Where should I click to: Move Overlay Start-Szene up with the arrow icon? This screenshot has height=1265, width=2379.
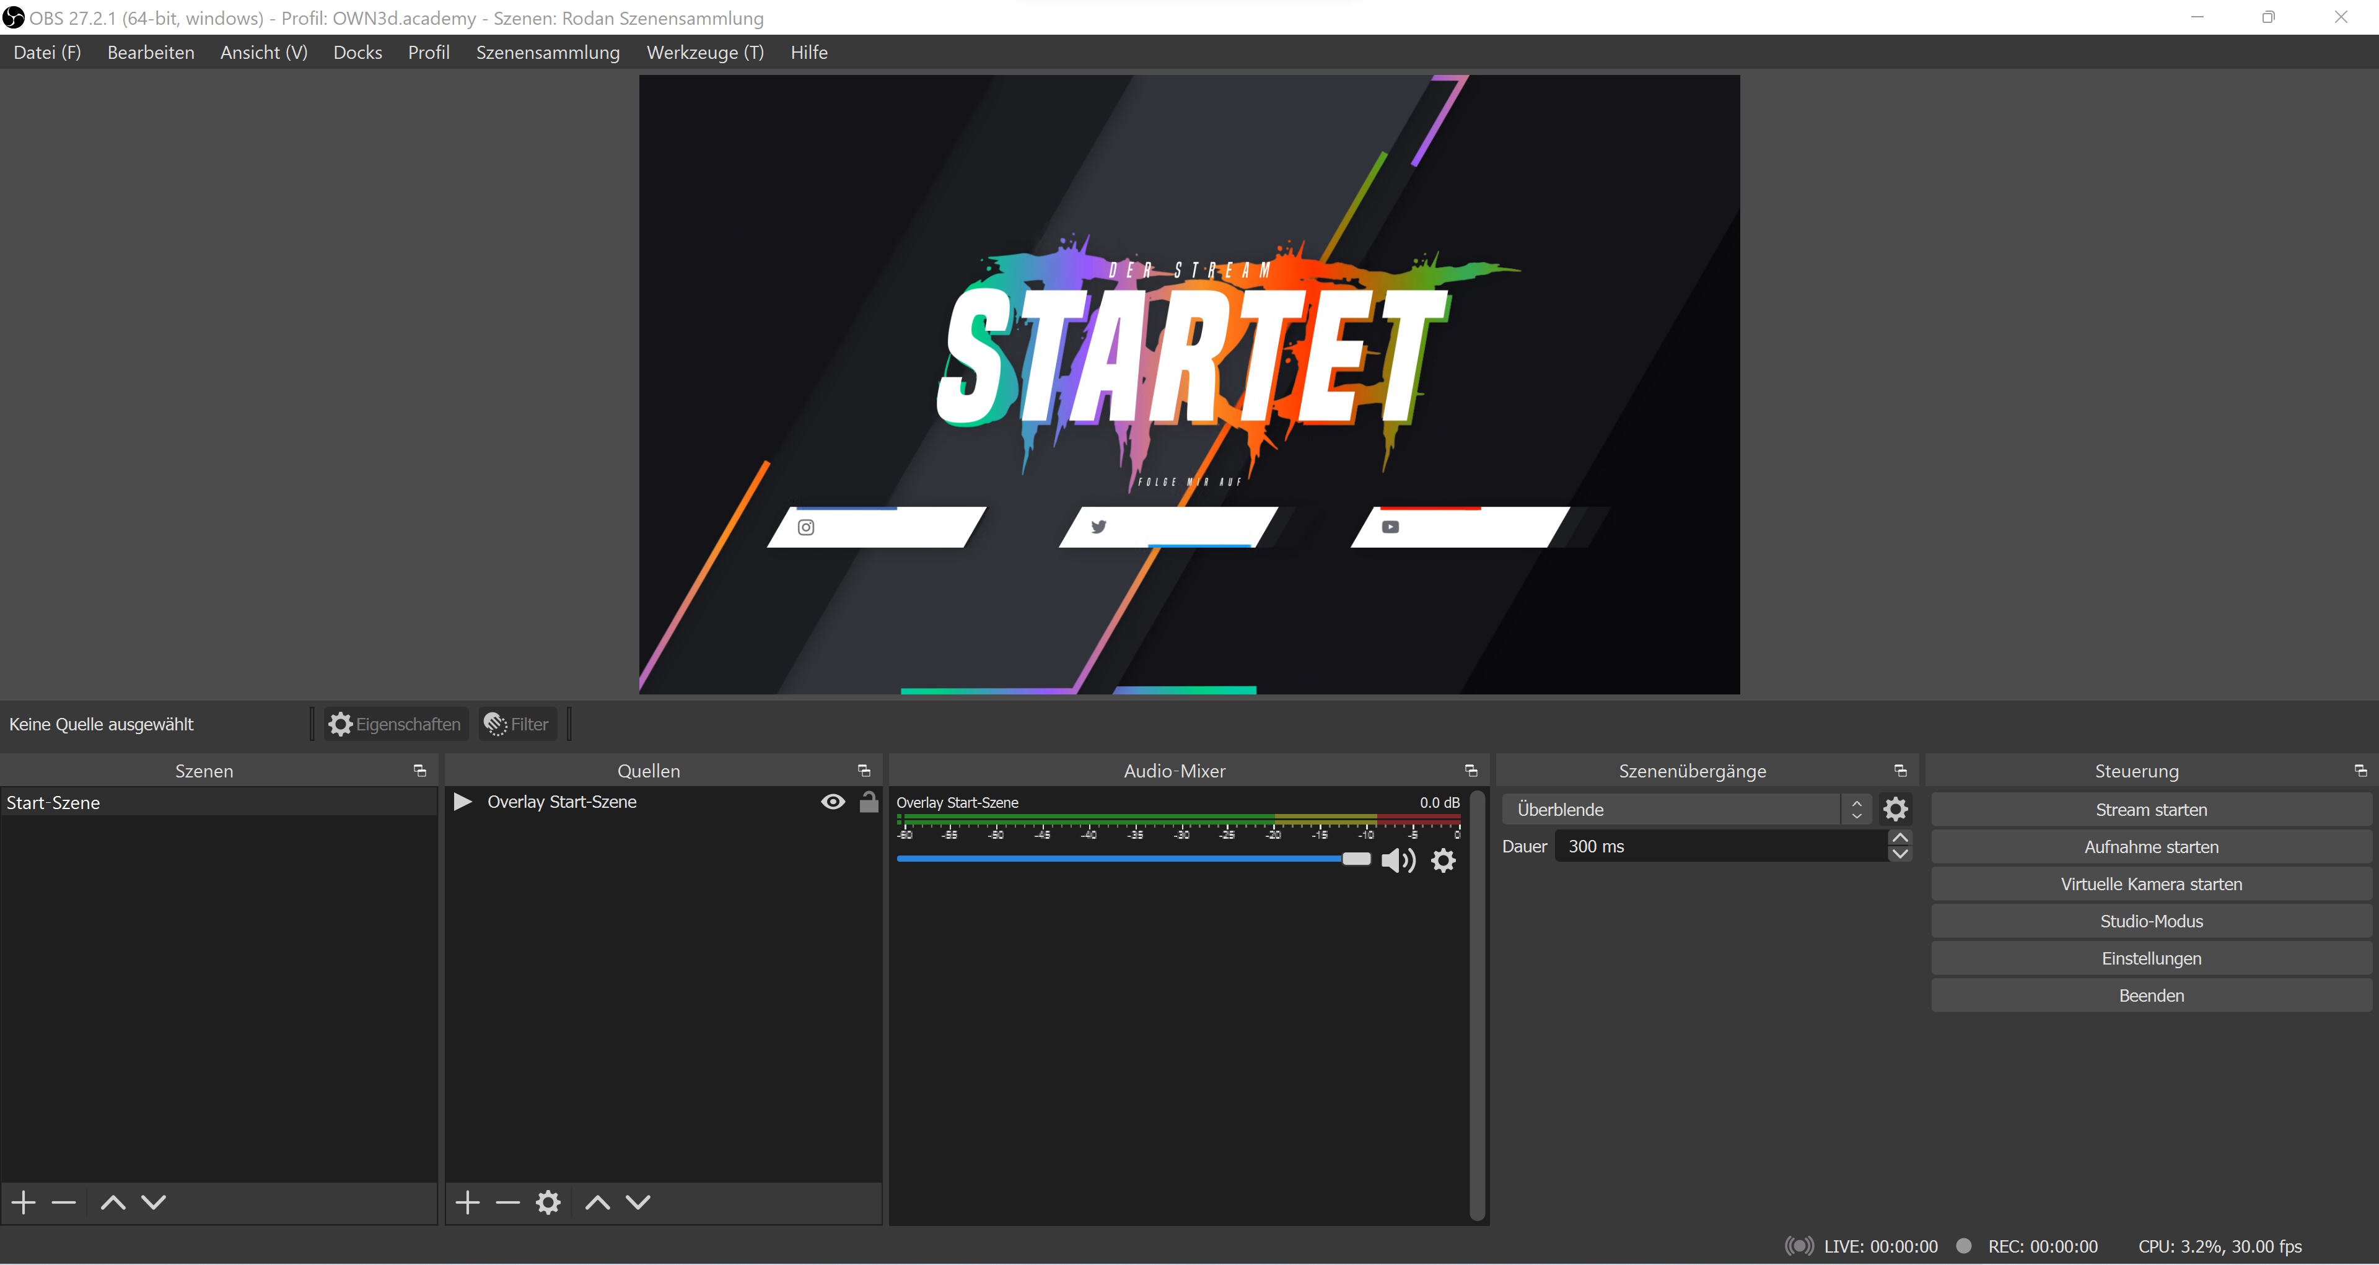click(597, 1201)
